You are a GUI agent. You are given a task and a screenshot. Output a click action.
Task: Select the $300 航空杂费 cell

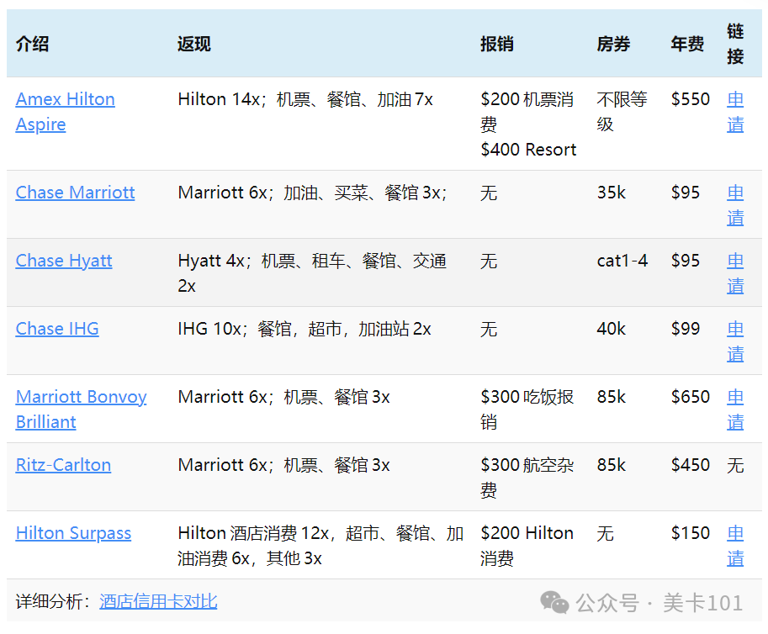pyautogui.click(x=527, y=478)
